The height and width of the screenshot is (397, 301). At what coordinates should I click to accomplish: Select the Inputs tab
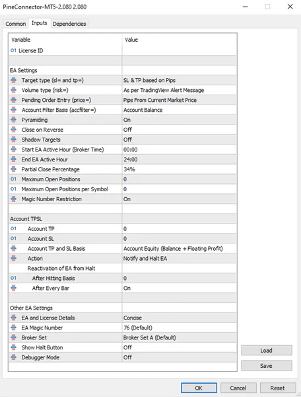coord(40,23)
